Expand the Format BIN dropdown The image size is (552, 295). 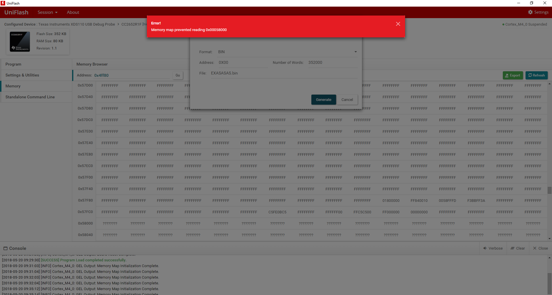[x=287, y=52]
